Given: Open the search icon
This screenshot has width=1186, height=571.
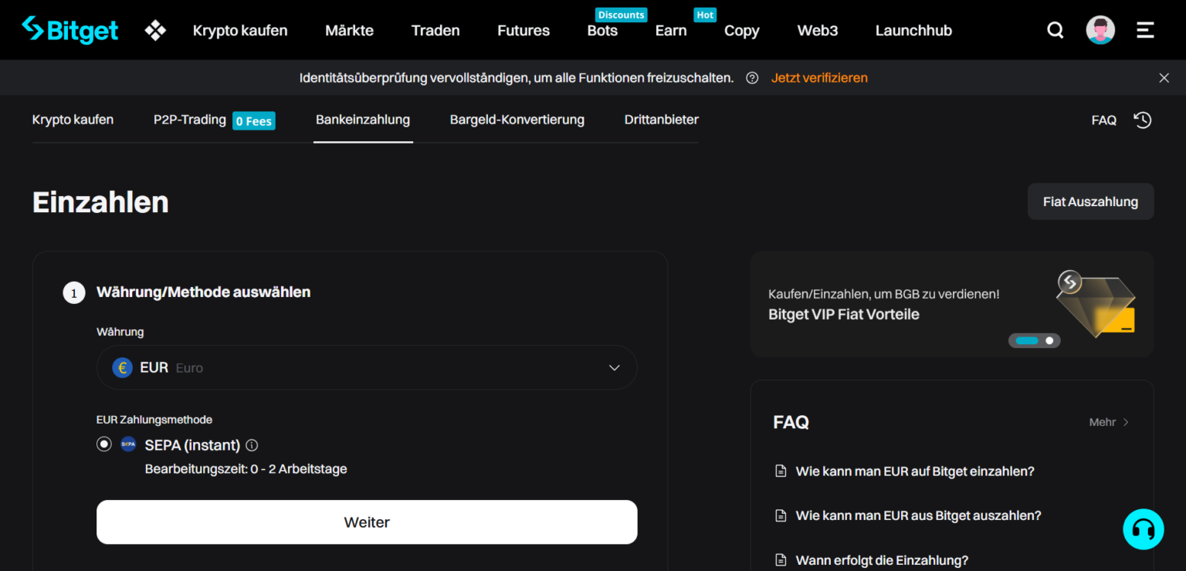Looking at the screenshot, I should pos(1055,29).
